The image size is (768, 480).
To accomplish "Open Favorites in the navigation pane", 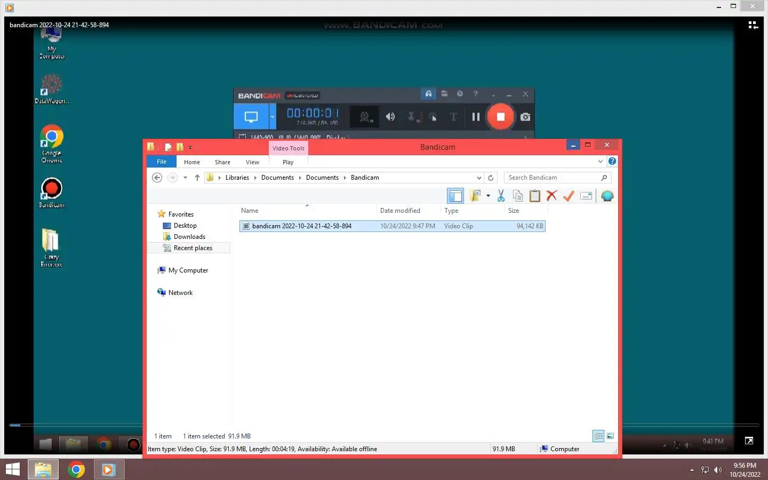I will point(181,214).
